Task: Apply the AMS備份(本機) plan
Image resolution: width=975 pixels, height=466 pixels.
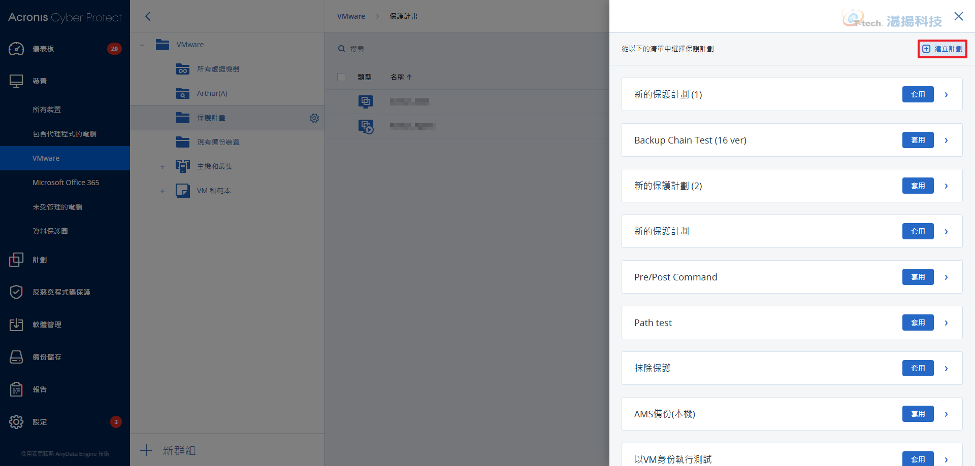Action: tap(918, 414)
